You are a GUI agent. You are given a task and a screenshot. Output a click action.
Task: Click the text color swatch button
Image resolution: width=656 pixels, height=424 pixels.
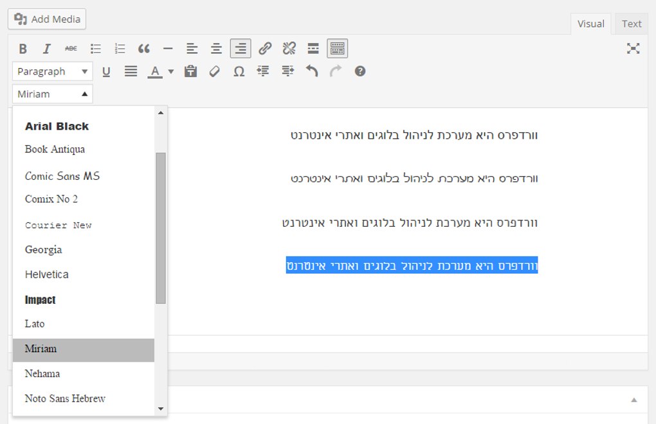155,71
